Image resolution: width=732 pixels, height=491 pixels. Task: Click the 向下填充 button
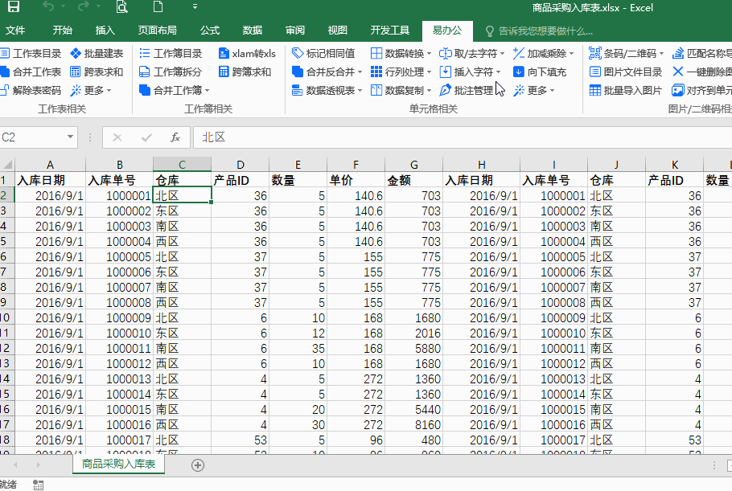[540, 72]
